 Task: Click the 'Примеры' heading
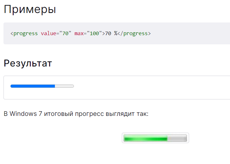pyautogui.click(x=30, y=9)
